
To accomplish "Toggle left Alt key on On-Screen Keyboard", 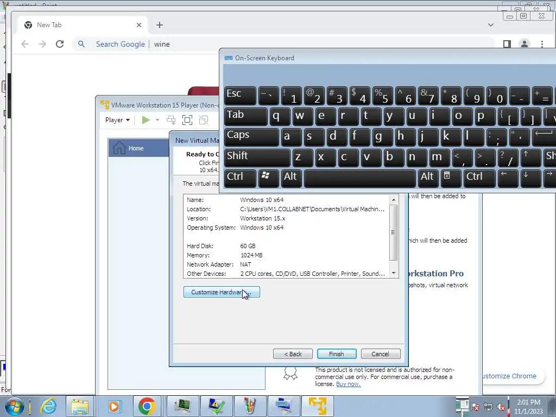I will click(292, 178).
